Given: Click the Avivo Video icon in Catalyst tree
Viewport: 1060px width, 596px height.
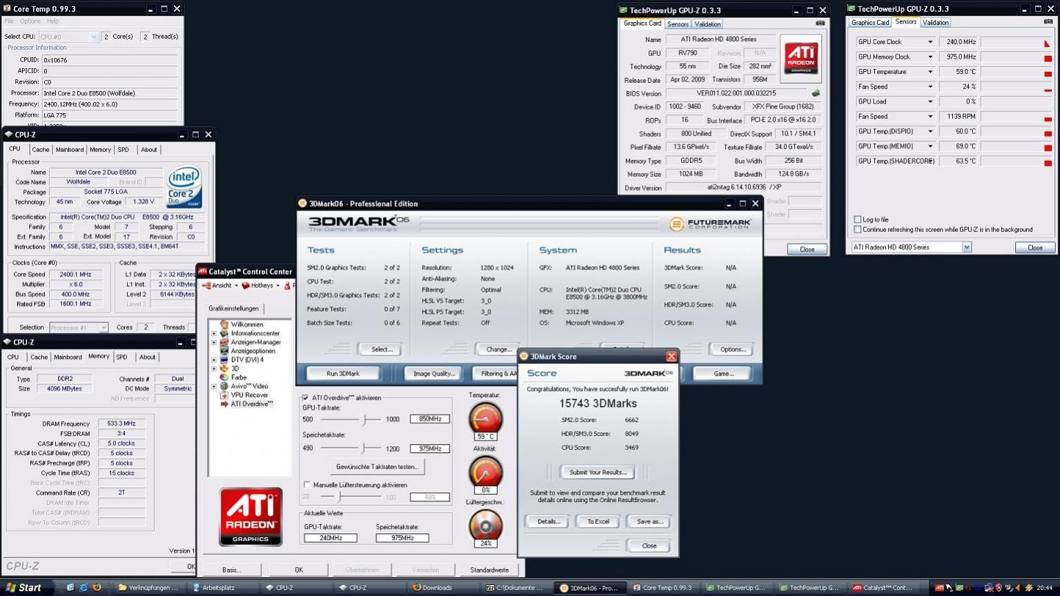Looking at the screenshot, I should click(x=224, y=386).
